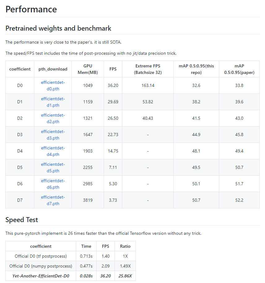Image resolution: width=265 pixels, height=283 pixels.
Task: Download the efficientdet-d3.pth weights
Action: point(53,135)
